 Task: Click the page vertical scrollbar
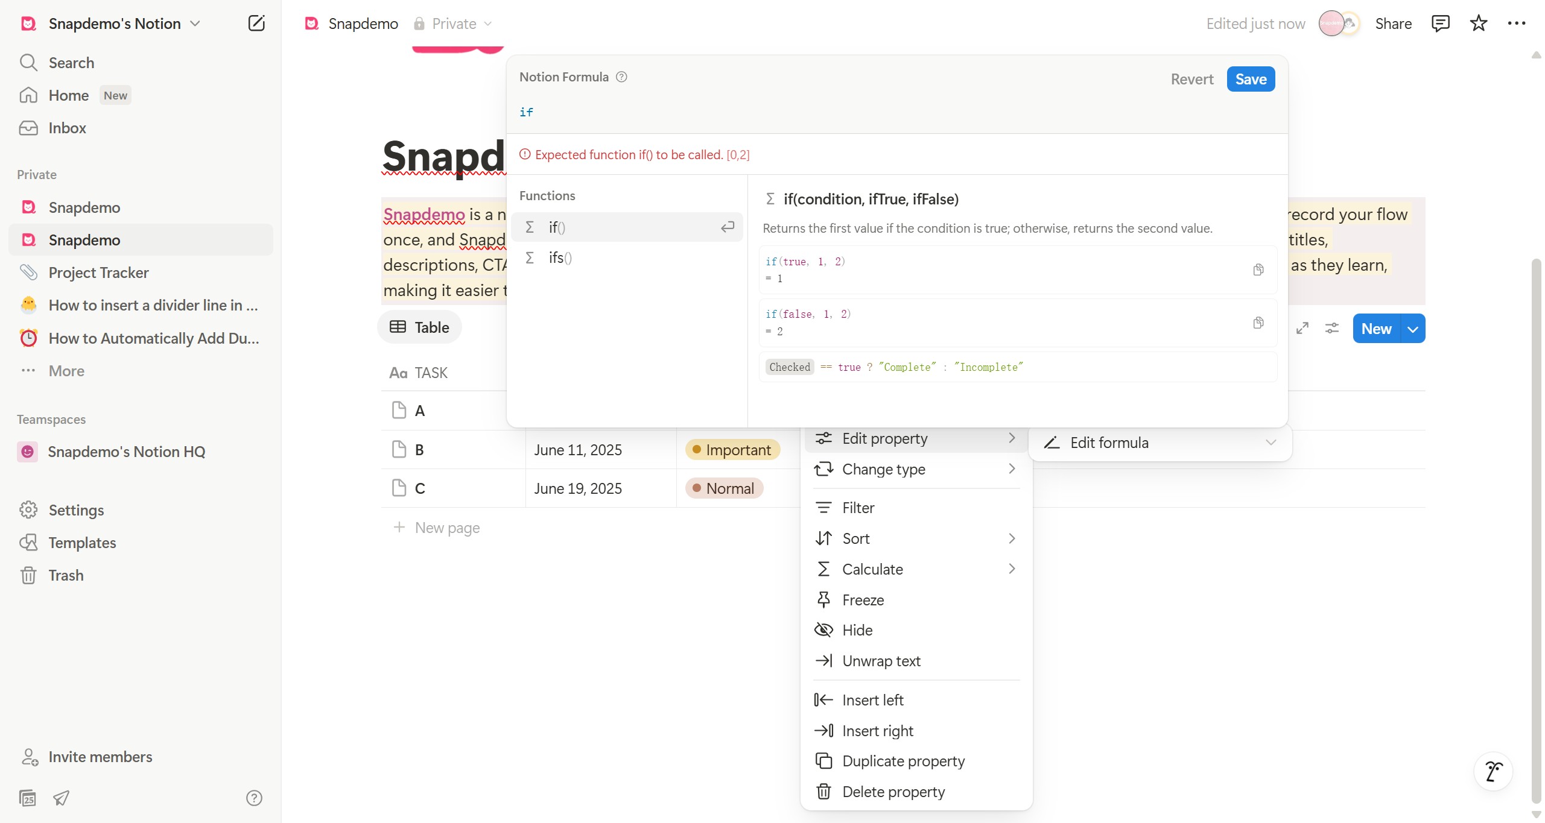[x=1537, y=531]
